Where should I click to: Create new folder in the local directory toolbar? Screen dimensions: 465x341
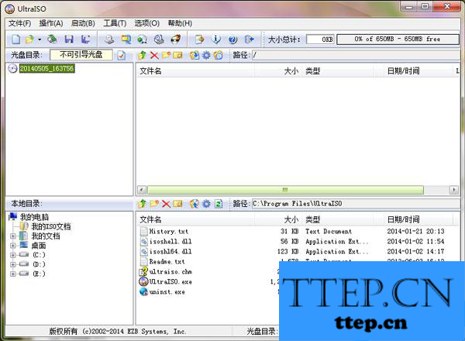tap(154, 204)
